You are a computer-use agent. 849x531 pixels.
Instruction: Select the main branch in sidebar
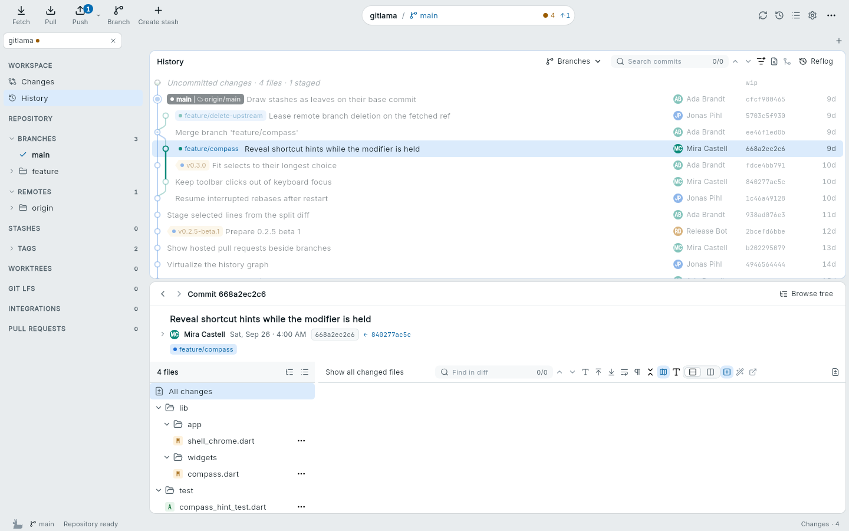pyautogui.click(x=73, y=155)
